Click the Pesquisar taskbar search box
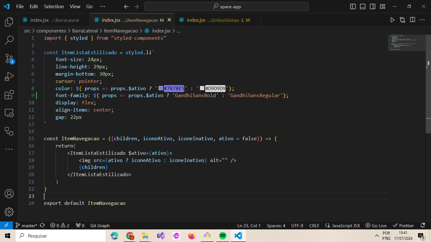 (x=61, y=236)
